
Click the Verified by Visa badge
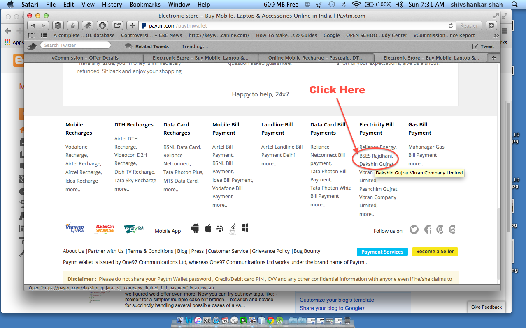[x=75, y=229]
